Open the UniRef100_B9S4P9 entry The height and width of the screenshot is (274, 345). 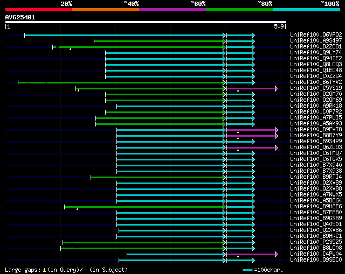pos(316,142)
